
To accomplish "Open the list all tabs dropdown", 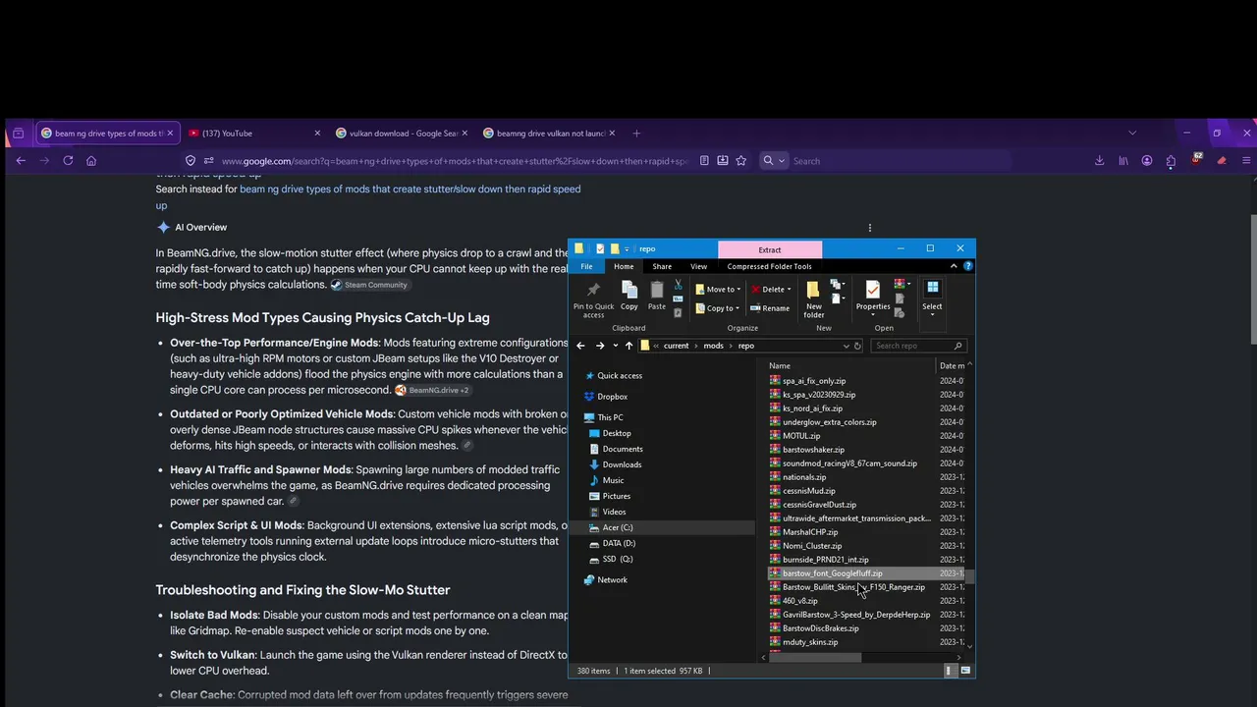I will (x=1132, y=134).
